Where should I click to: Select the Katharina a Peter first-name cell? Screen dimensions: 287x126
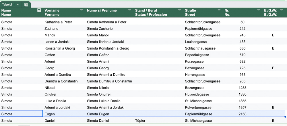64,22
